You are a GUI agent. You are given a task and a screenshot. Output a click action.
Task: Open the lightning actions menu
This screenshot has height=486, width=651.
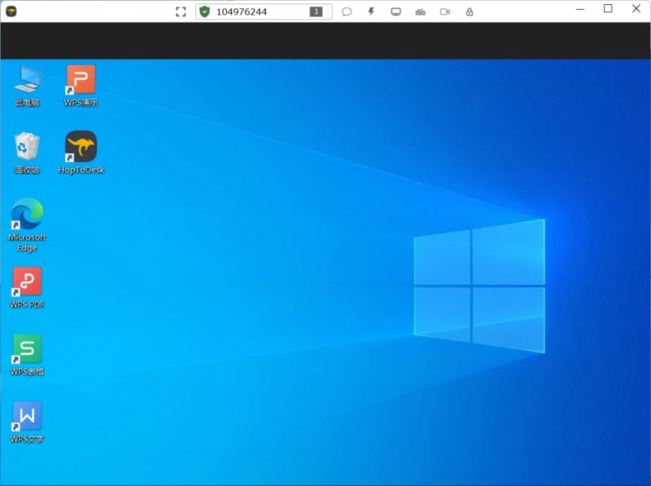(x=370, y=11)
